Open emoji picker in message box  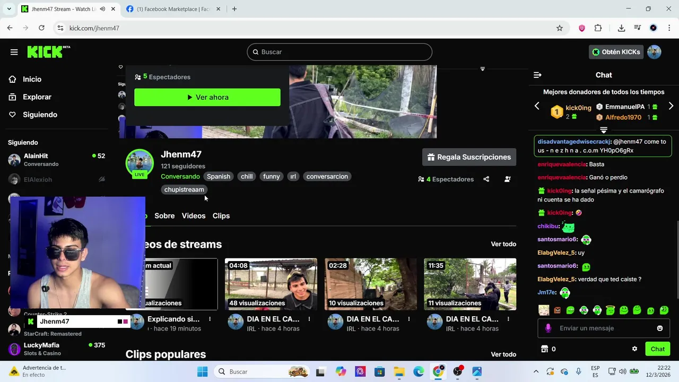pos(660,328)
